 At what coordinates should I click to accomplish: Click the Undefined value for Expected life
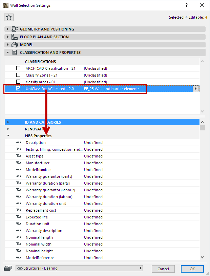(x=93, y=217)
